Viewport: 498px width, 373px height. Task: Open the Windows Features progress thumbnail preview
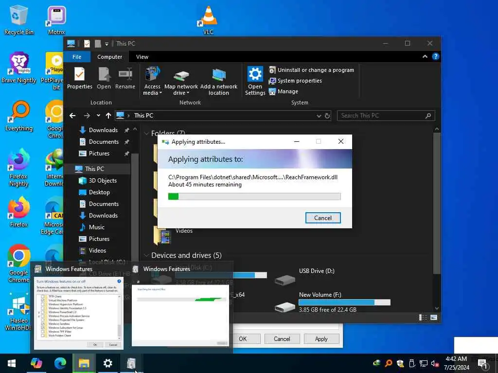pos(180,315)
